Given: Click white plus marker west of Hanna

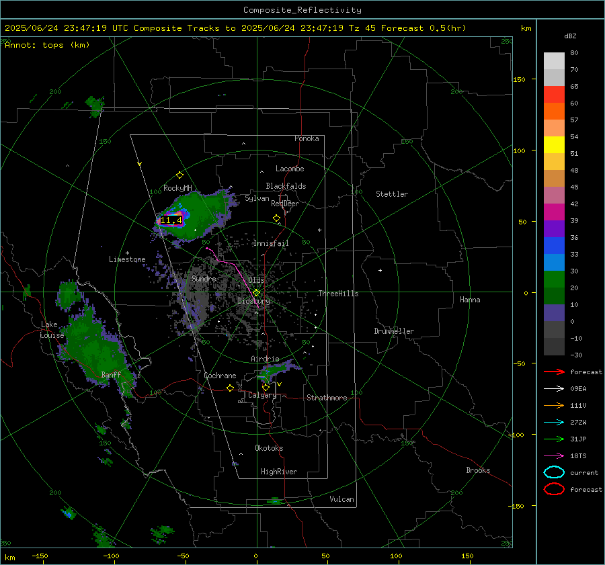Looking at the screenshot, I should click(380, 270).
